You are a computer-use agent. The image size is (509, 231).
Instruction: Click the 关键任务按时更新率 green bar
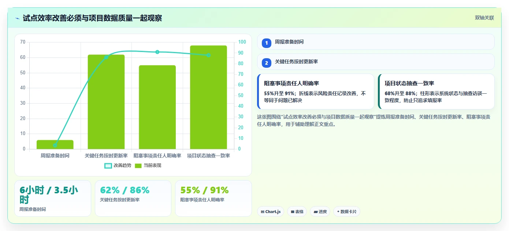pyautogui.click(x=106, y=102)
